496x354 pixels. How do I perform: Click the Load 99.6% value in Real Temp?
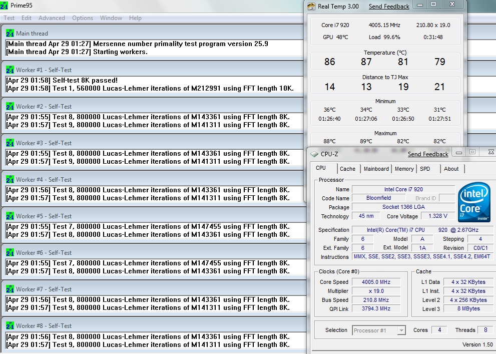384,37
